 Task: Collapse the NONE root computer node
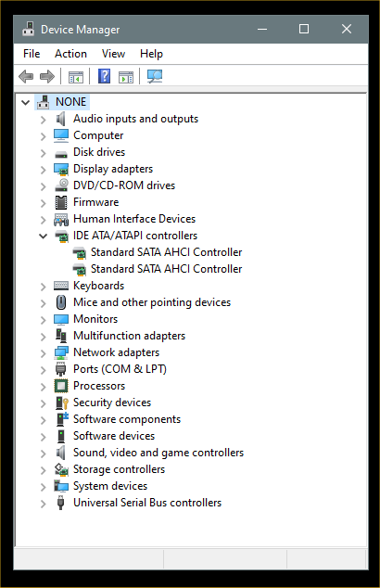pyautogui.click(x=25, y=102)
